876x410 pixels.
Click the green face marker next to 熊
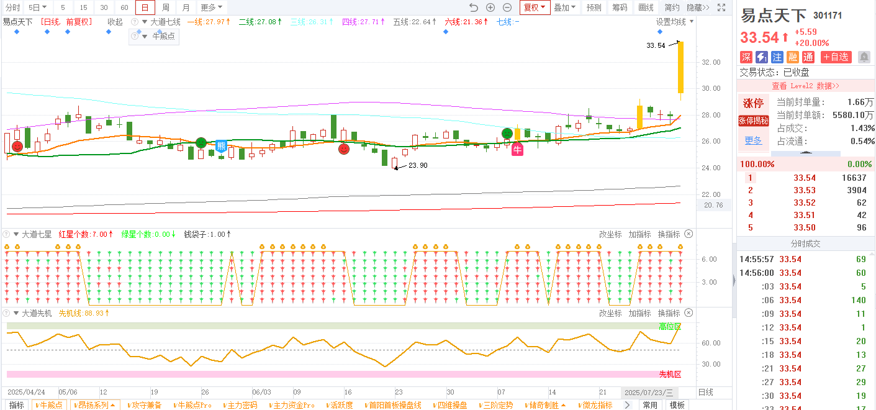[201, 143]
